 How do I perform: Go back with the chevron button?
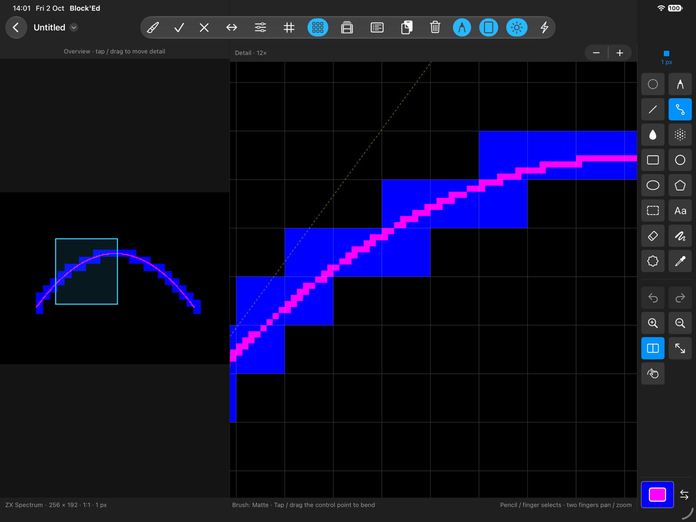(x=16, y=27)
